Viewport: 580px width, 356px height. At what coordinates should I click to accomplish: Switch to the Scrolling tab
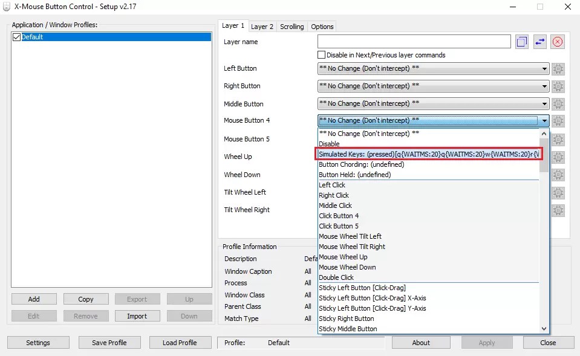(292, 27)
